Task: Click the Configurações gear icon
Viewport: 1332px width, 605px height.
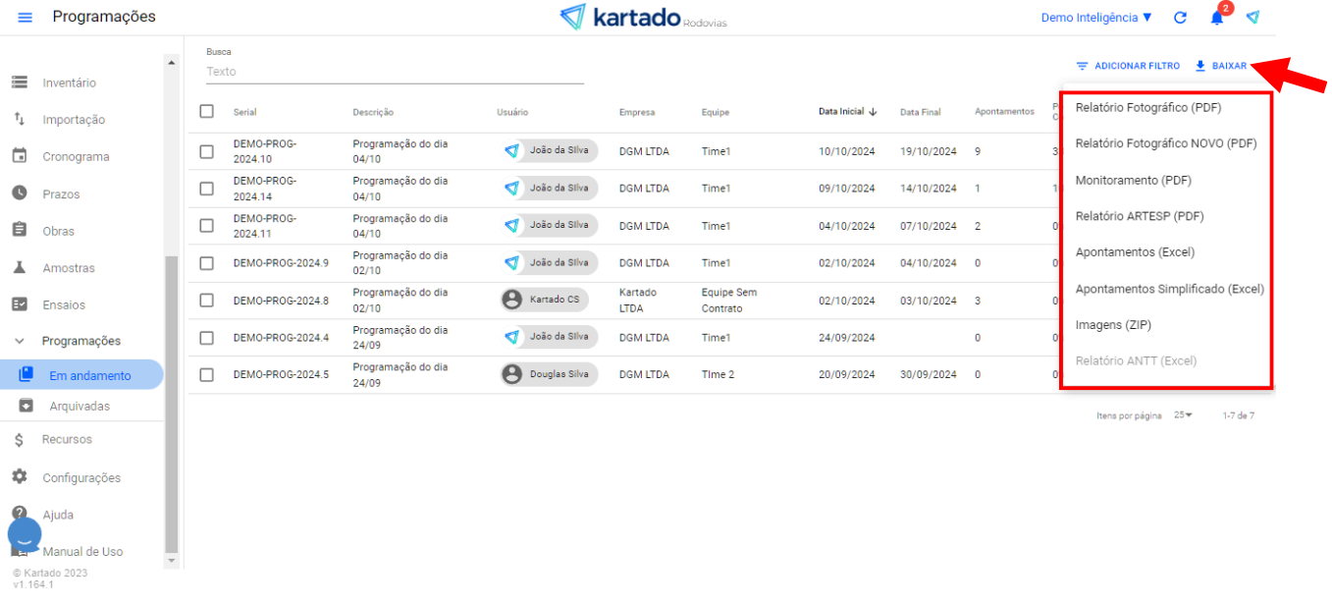Action: click(20, 477)
